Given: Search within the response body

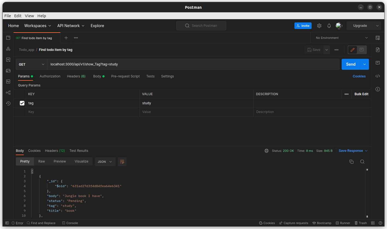Looking at the screenshot, I should [x=362, y=162].
